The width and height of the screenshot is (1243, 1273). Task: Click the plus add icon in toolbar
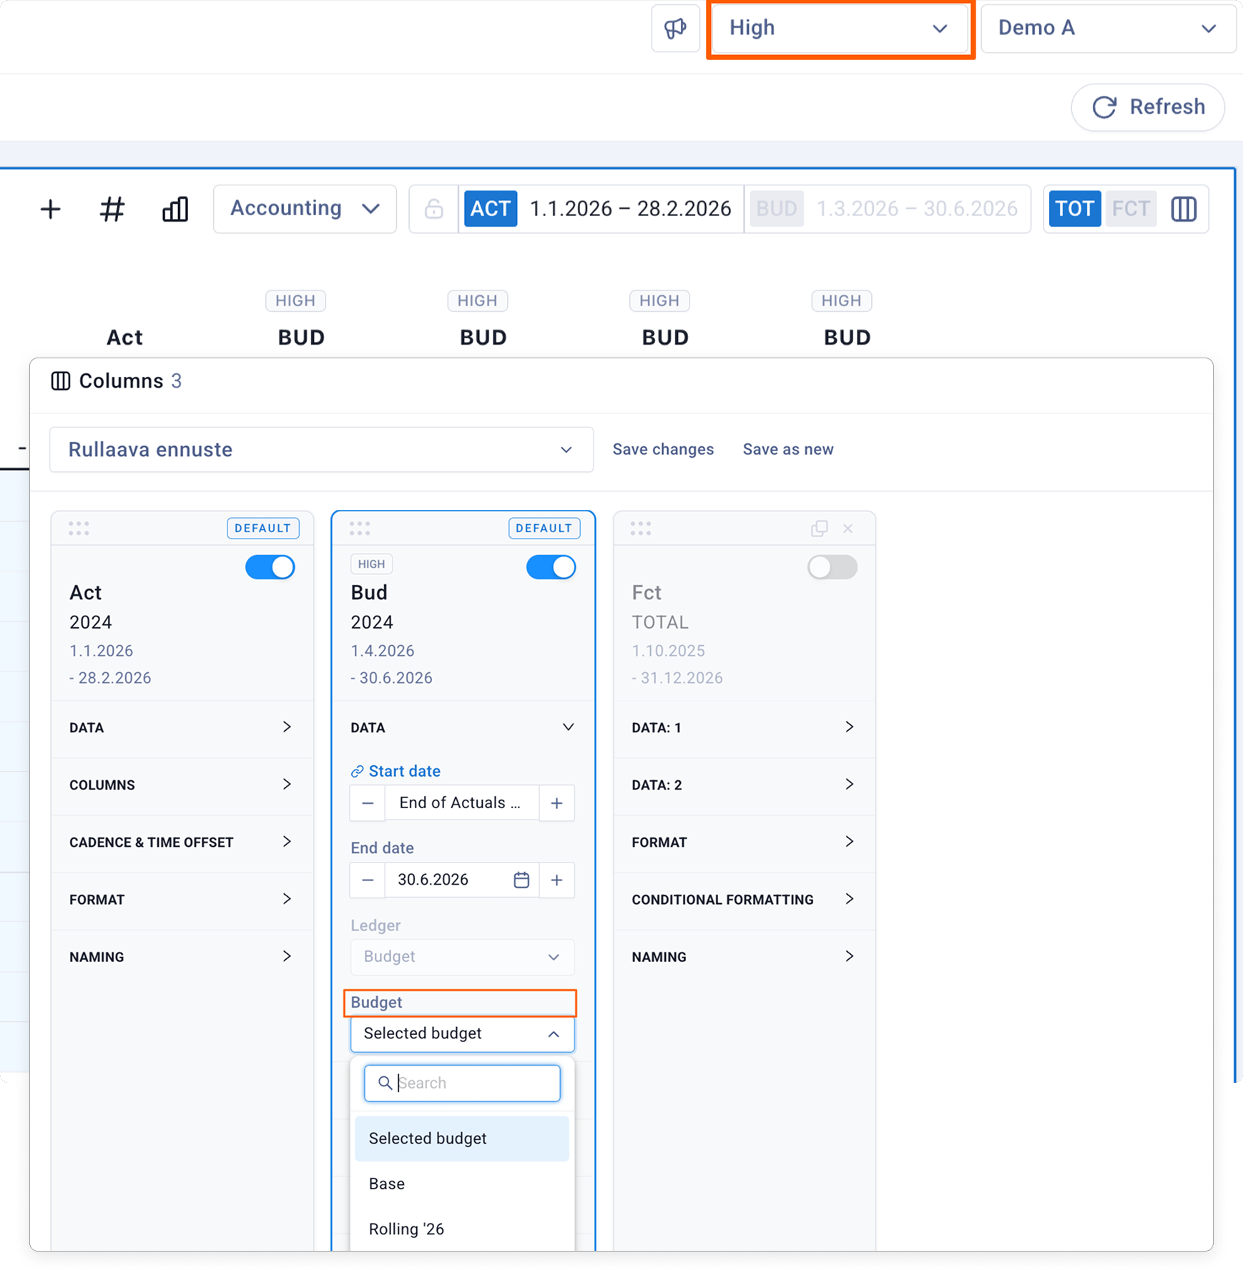(50, 209)
